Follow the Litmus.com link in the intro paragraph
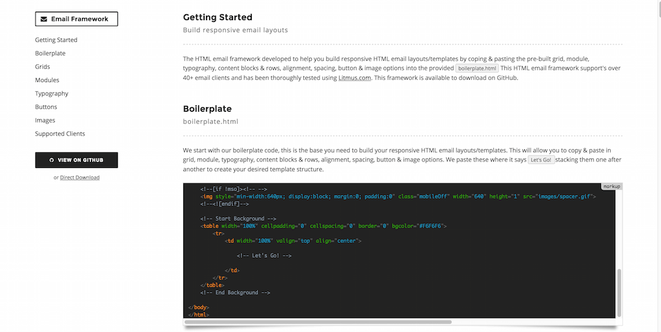This screenshot has height=332, width=661. [x=354, y=78]
